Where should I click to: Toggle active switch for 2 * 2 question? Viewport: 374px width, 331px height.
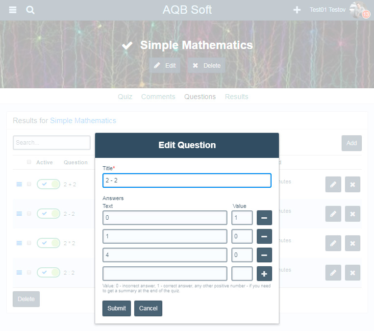tap(48, 243)
